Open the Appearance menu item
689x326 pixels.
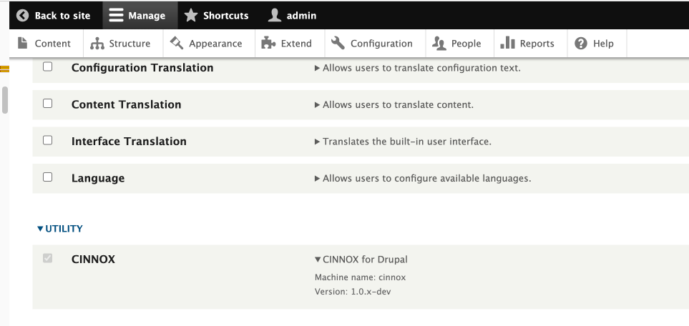(207, 44)
